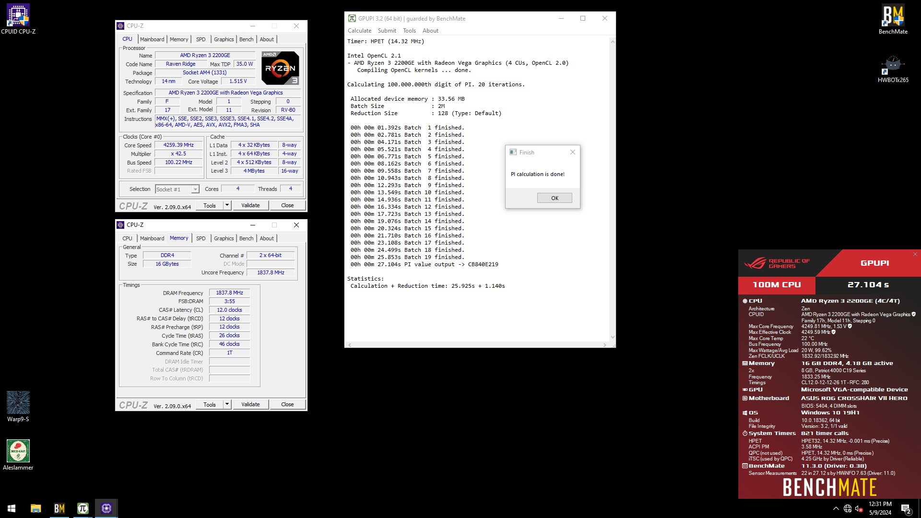Switch to Bench tab in upper CPU-Z
Screen dimensions: 921x518
coord(247,39)
